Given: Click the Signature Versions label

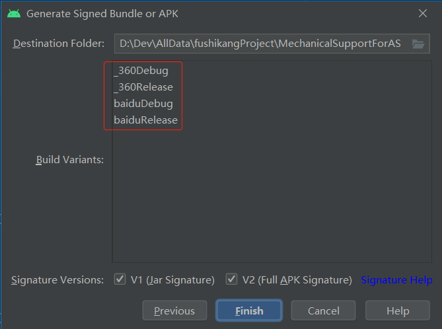Looking at the screenshot, I should pos(57,280).
